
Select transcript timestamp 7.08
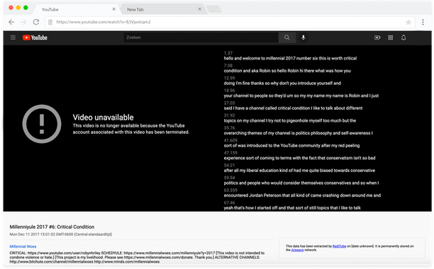pos(228,65)
